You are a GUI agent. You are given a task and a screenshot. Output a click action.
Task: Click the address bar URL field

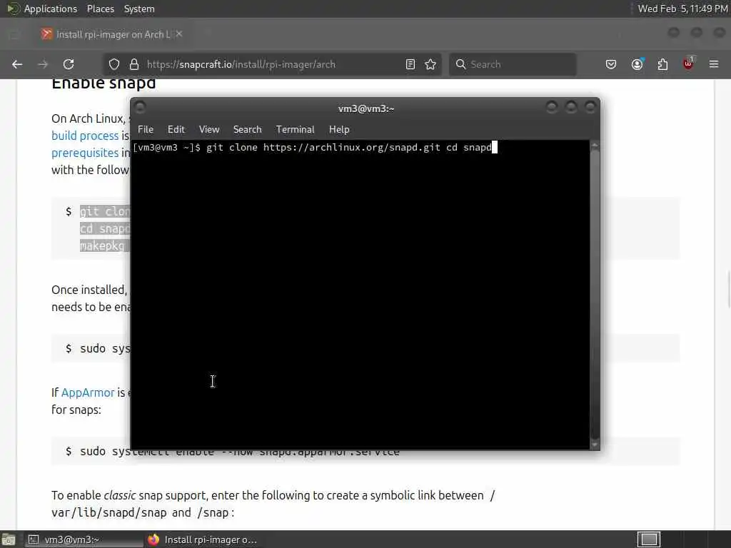coord(271,64)
